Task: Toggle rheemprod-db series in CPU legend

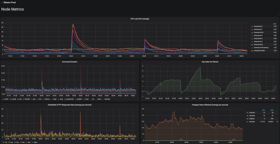Action: pyautogui.click(x=258, y=32)
